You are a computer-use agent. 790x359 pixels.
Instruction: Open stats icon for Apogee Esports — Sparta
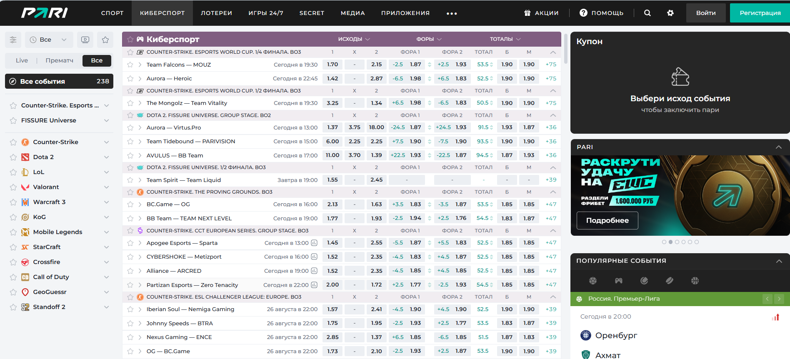(314, 243)
